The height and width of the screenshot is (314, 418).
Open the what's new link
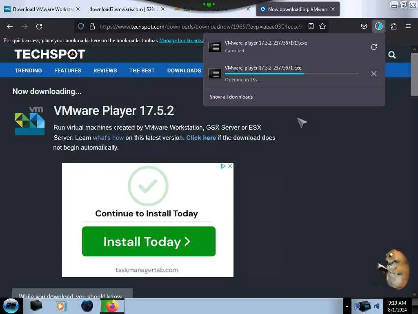[108, 138]
